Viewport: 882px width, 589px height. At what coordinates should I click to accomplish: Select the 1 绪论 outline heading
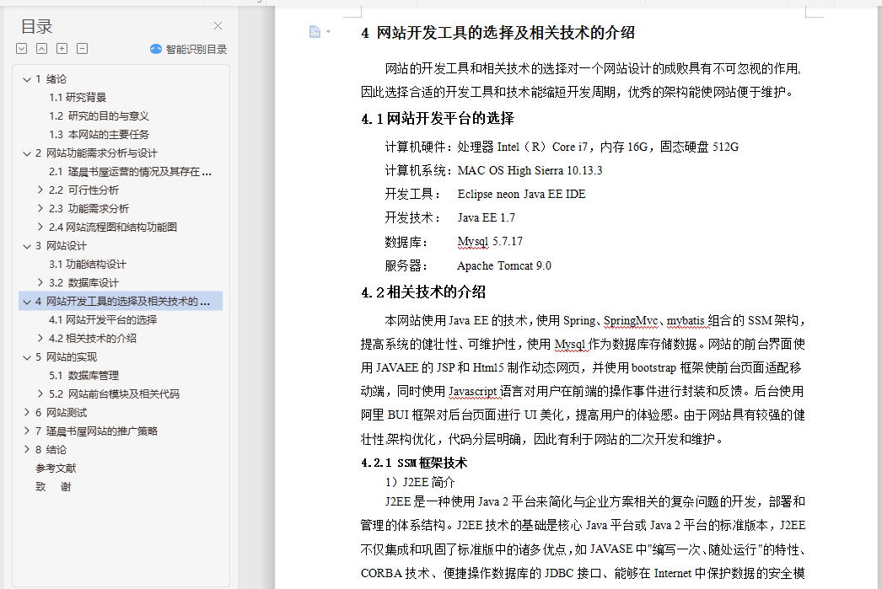51,78
